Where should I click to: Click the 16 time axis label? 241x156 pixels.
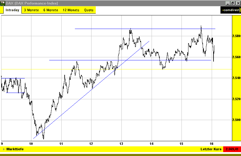tap(211, 144)
